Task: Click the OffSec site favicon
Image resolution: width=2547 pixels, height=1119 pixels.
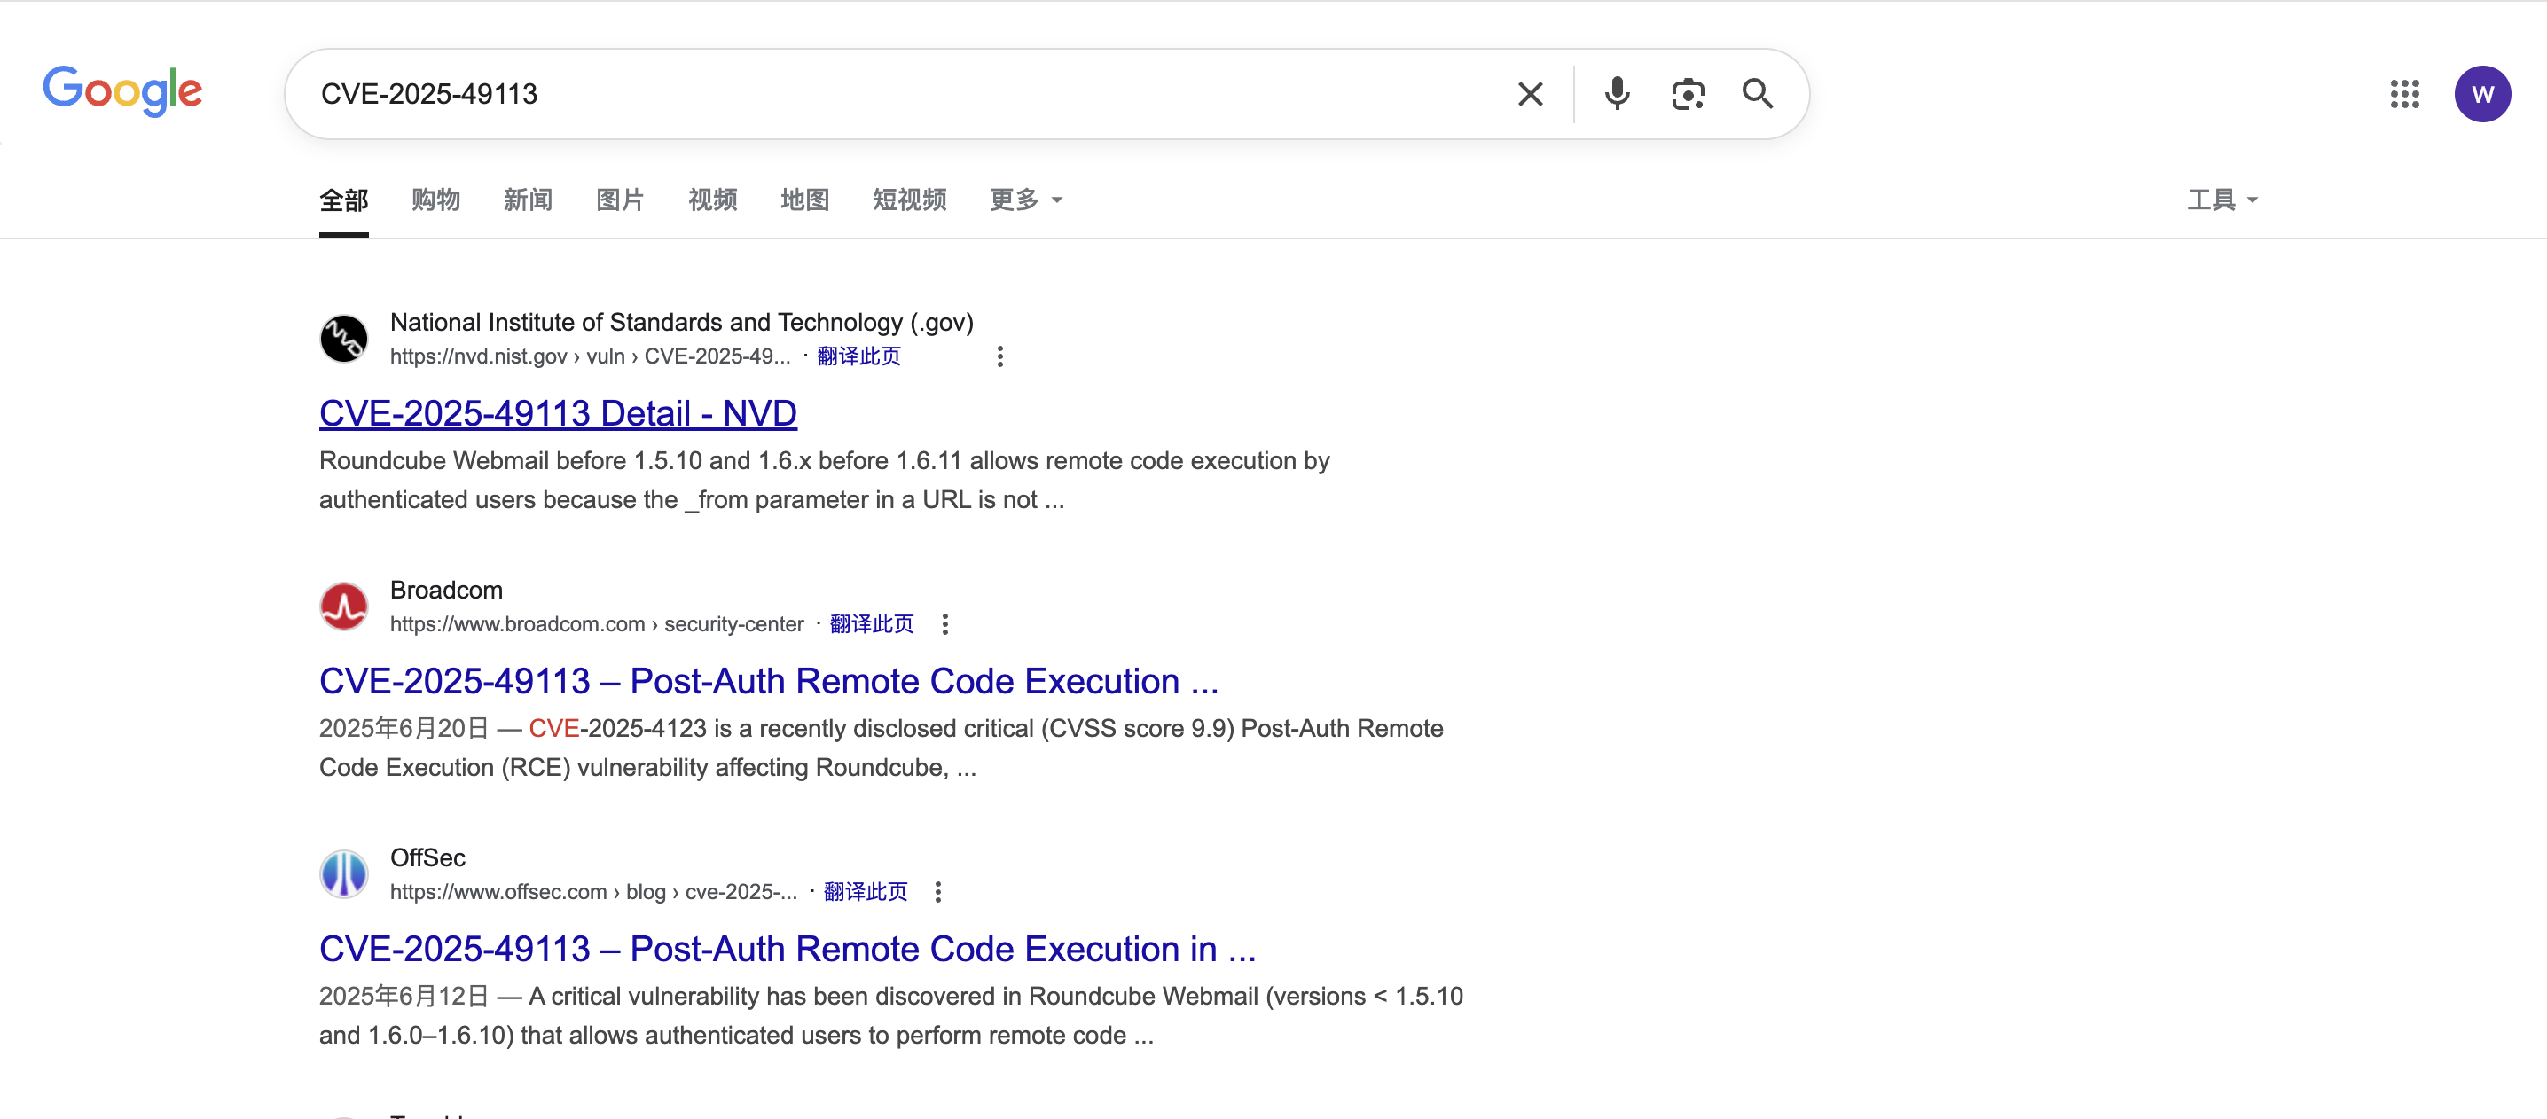Action: (344, 874)
